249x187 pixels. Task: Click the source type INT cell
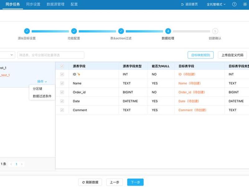coord(125,74)
